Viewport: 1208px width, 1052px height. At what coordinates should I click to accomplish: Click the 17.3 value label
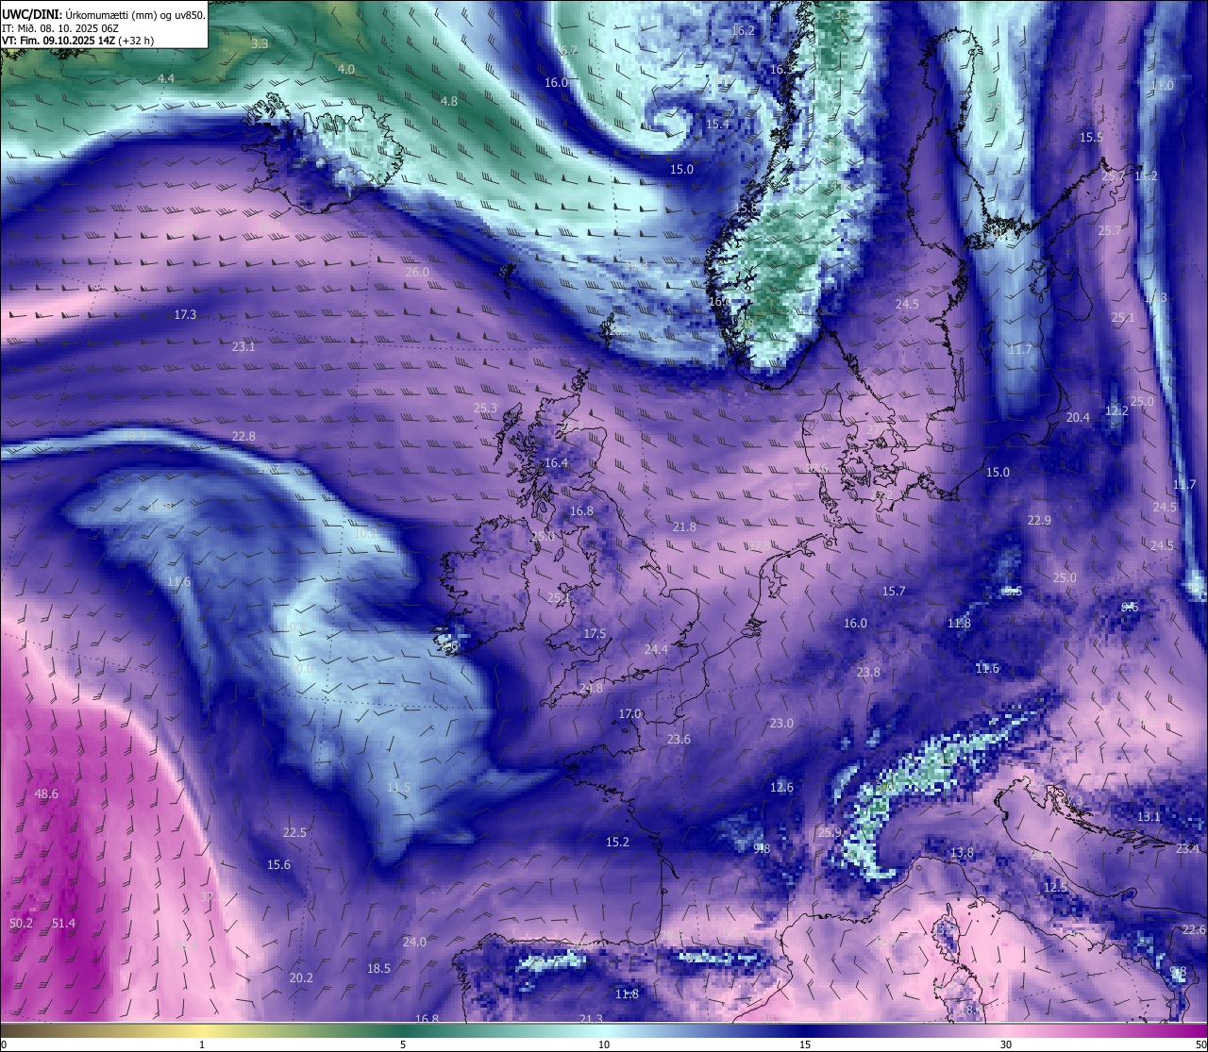click(185, 315)
